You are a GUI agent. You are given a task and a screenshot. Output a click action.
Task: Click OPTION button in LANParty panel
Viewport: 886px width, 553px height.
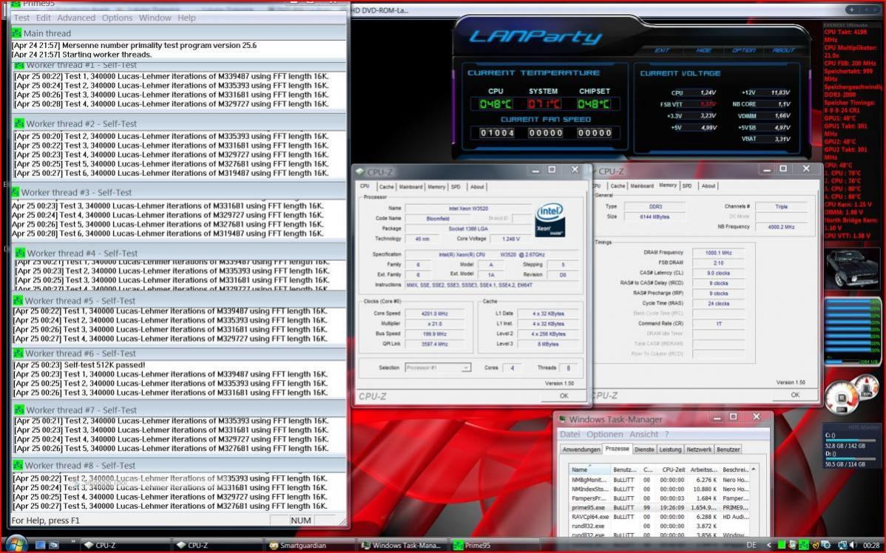pos(743,50)
